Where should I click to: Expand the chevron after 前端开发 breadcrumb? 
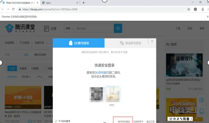pos(47,43)
